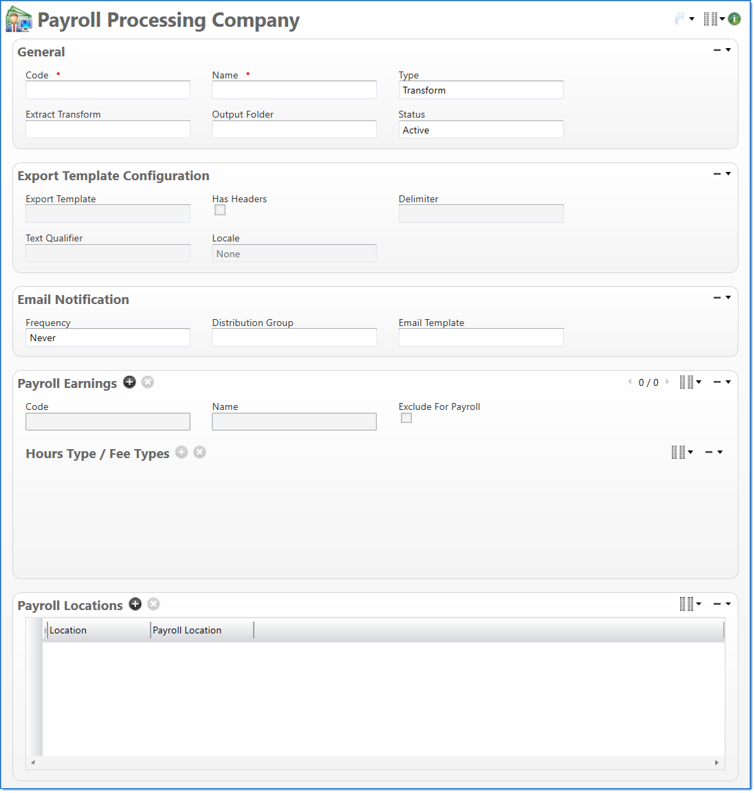
Task: Toggle the Has Headers checkbox
Action: click(x=220, y=210)
